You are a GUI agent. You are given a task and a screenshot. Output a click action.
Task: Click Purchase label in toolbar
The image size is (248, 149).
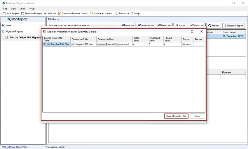[124, 13]
